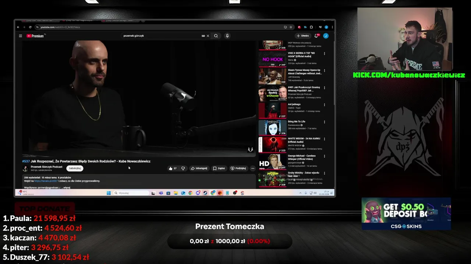Viewport: 471px width, 264px height.
Task: Reload the page with the refresh icon
Action: click(x=30, y=27)
